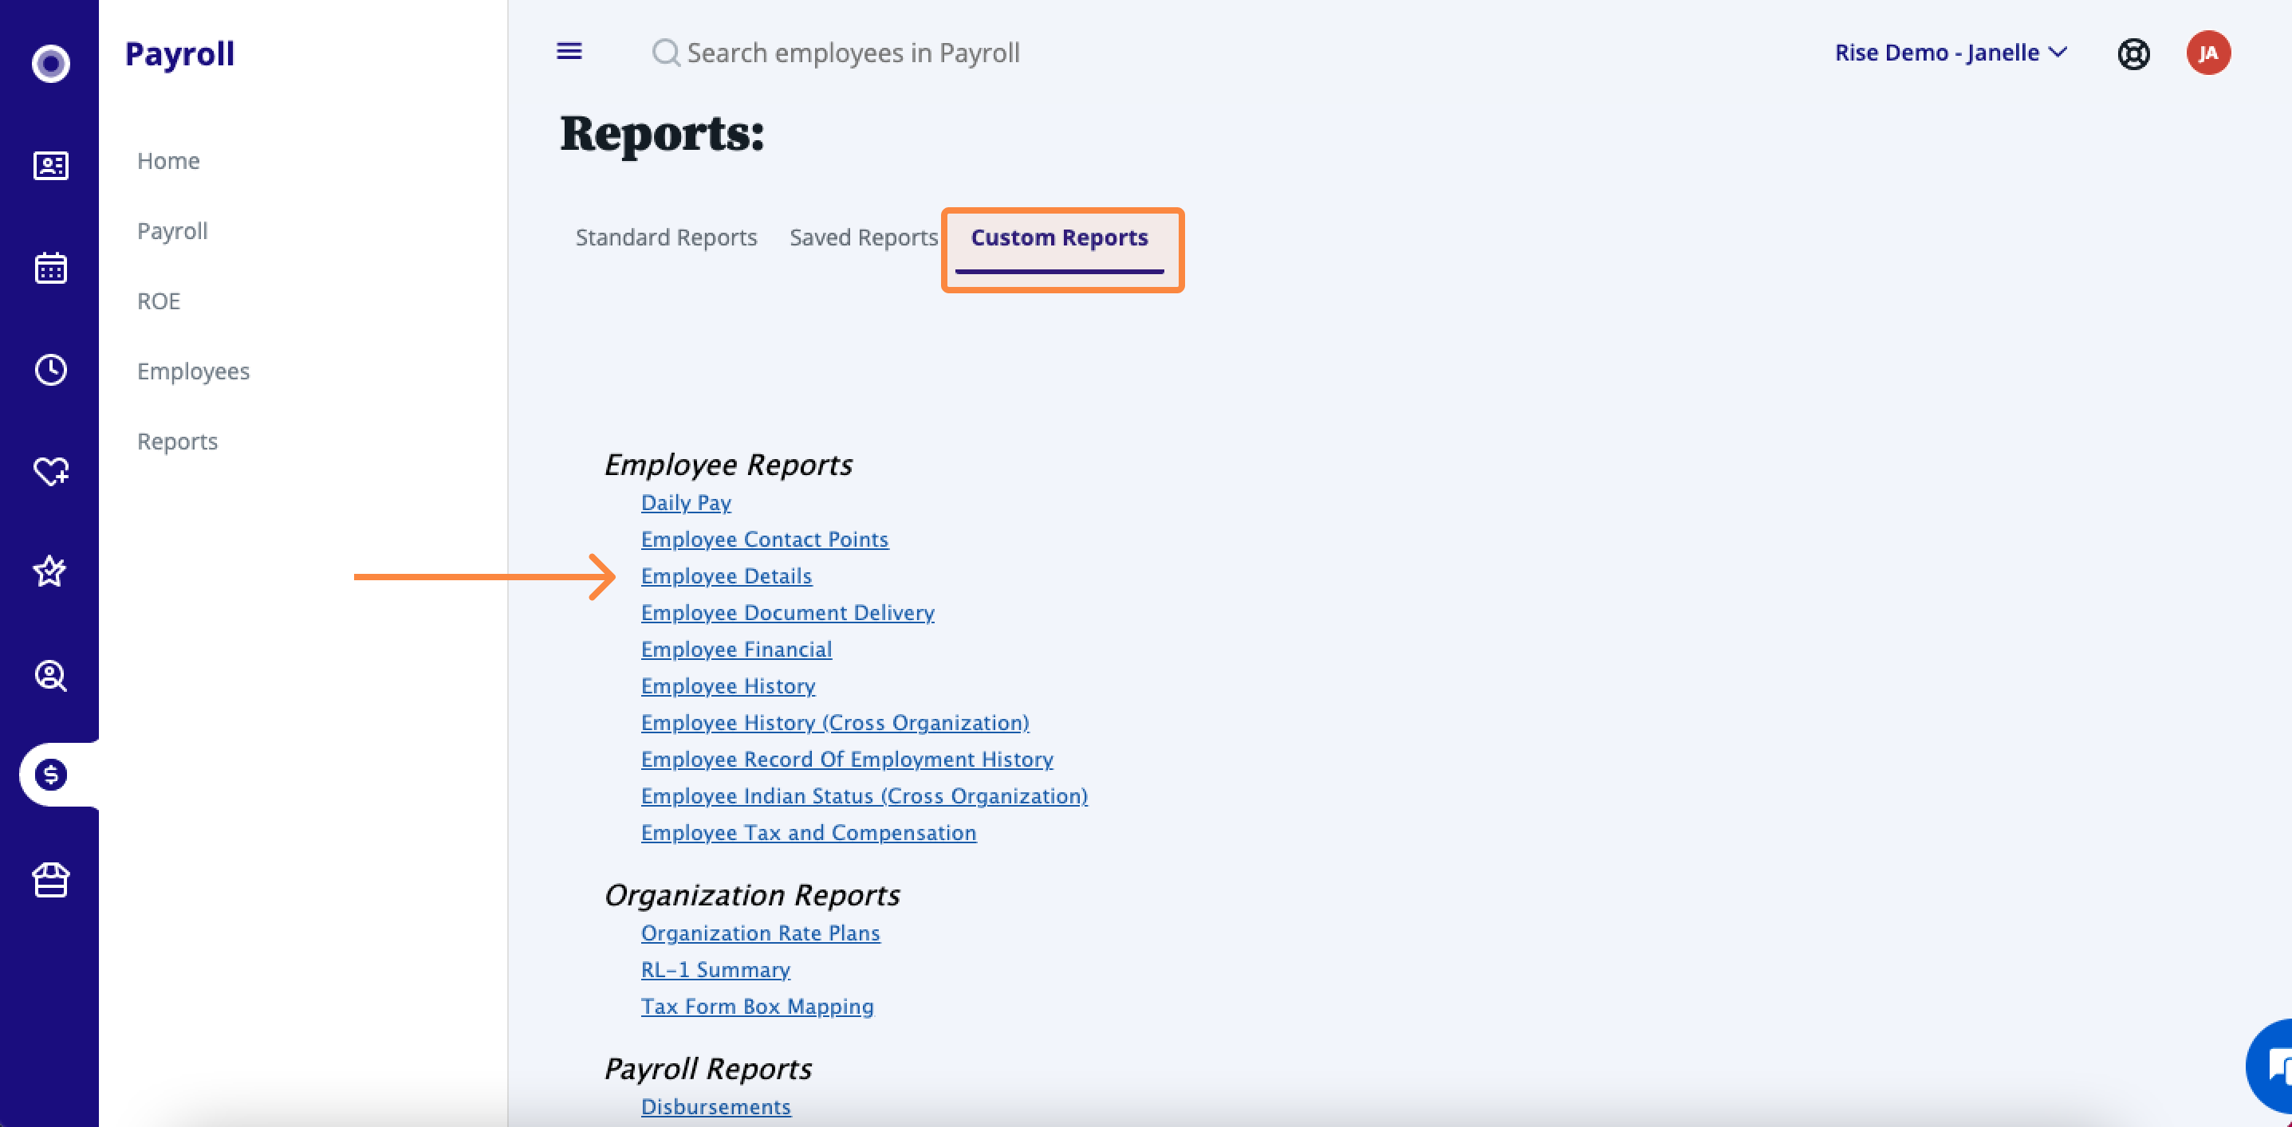Open Employee Contact Points report
This screenshot has height=1127, width=2292.
[x=764, y=540]
